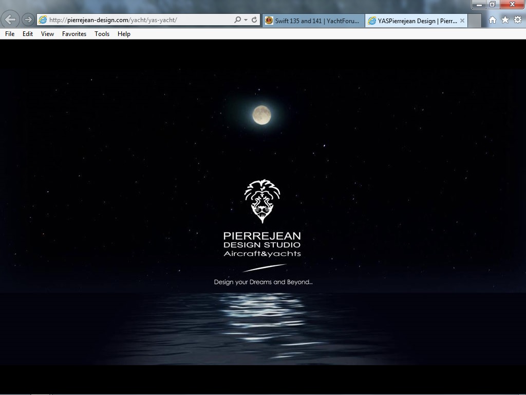Go to the Home page icon
Image resolution: width=526 pixels, height=395 pixels.
493,20
